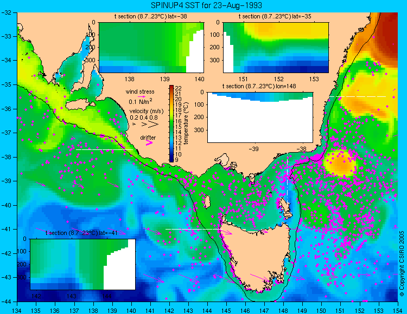Click the dark blue bottom of colorbar

(171, 160)
